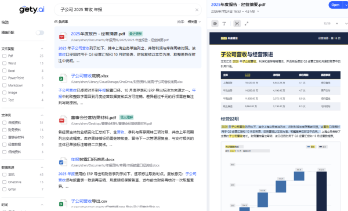Click PDF icon of 董事会经营结果材料.pdf
Image resolution: width=348 pixels, height=211 pixels.
point(63,120)
